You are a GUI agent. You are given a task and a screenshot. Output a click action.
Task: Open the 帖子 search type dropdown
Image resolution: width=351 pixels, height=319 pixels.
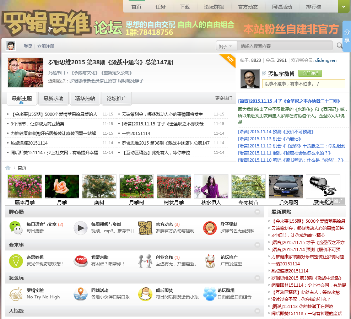[x=226, y=46]
